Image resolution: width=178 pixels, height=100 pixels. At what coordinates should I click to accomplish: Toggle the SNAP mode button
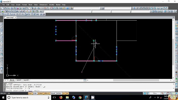(x=30, y=93)
